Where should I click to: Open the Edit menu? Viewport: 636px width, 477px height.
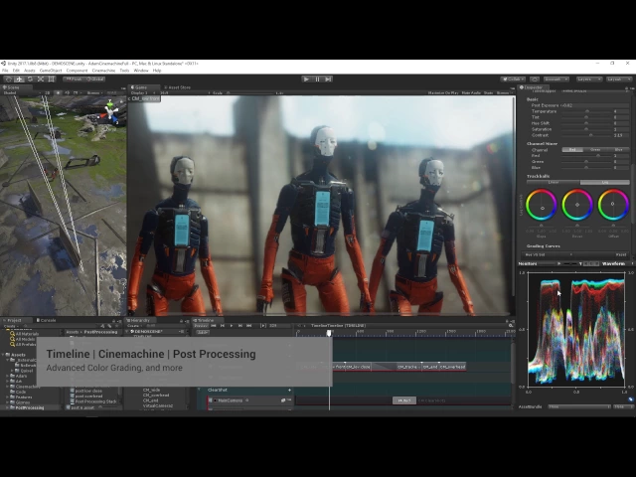tap(16, 71)
